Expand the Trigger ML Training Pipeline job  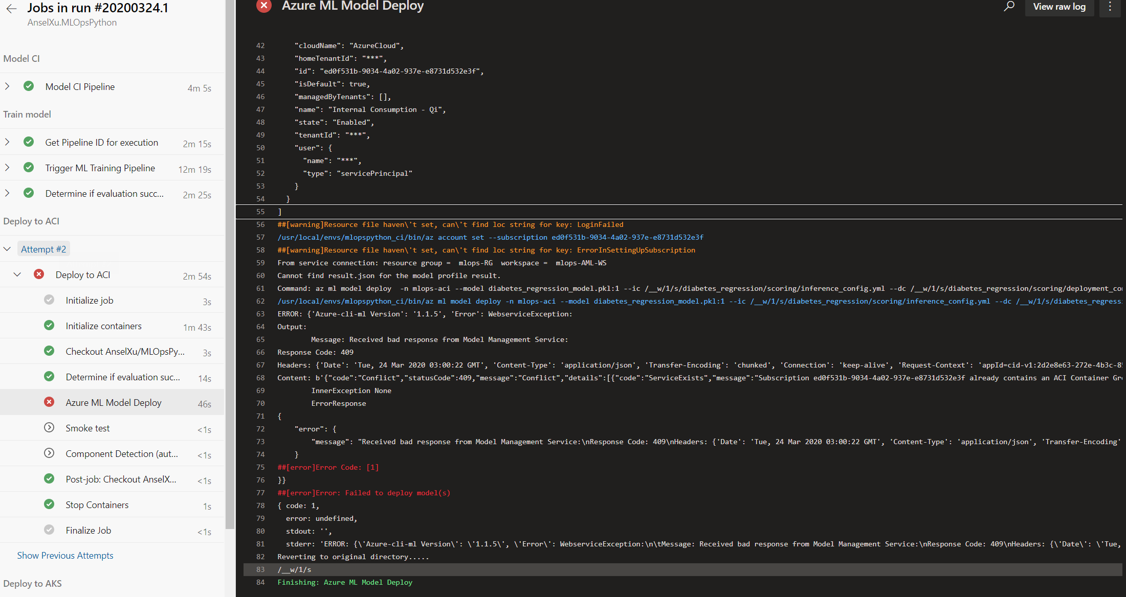point(7,167)
